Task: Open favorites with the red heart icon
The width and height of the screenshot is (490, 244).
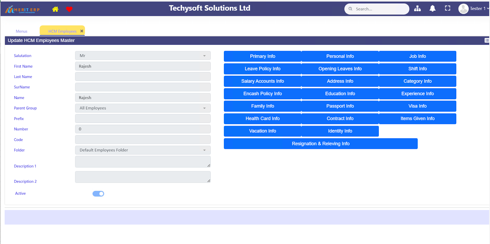Action: coord(69,9)
